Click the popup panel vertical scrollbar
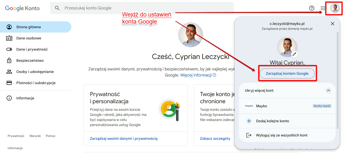 pos(338,80)
